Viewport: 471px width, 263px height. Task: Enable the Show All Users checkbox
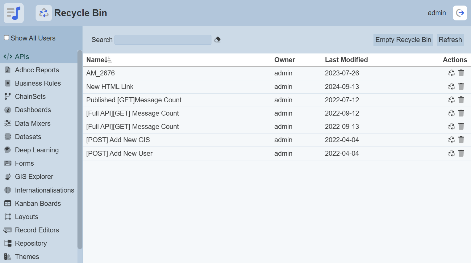[6, 38]
